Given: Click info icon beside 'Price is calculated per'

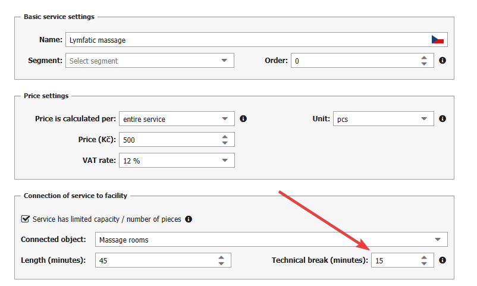Looking at the screenshot, I should [x=243, y=119].
